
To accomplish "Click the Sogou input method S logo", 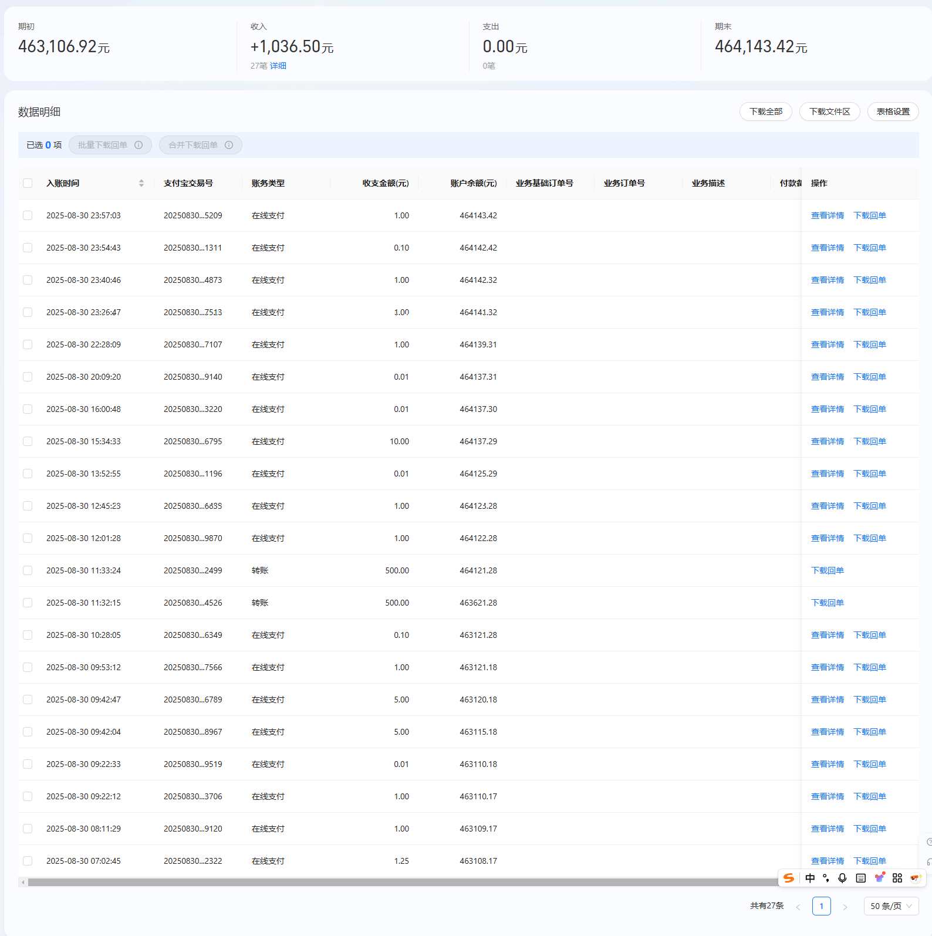I will (x=789, y=878).
